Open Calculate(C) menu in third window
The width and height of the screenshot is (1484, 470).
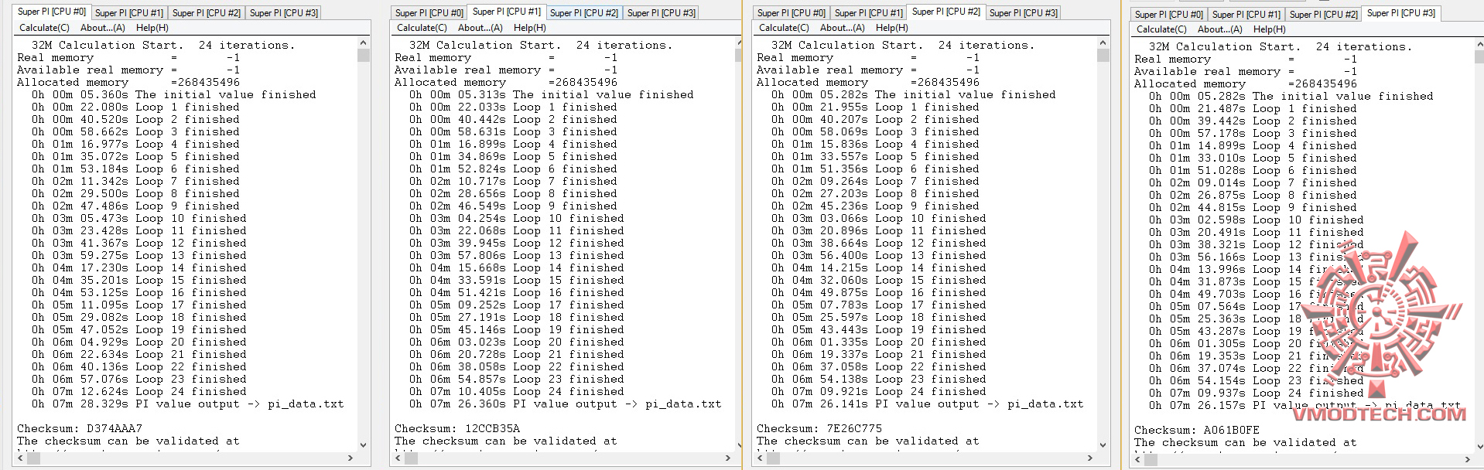pos(784,28)
